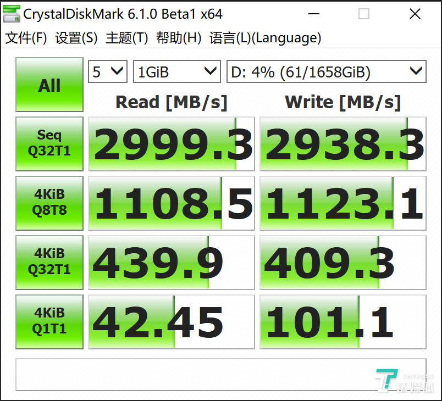Select the Seq Q32T1 read result of 2999.3
442x401 pixels.
pos(171,143)
